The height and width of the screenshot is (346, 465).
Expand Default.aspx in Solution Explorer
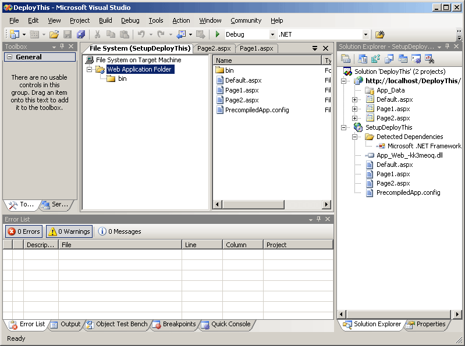click(x=355, y=100)
